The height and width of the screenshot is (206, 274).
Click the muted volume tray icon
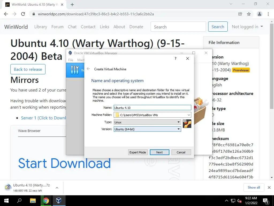pyautogui.click(x=239, y=201)
